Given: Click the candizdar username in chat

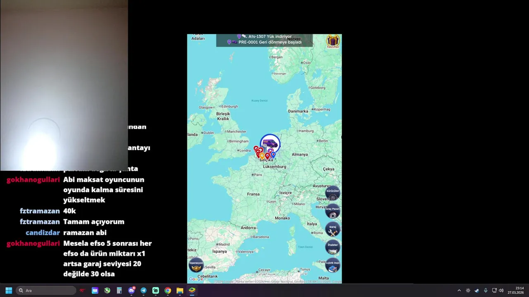Looking at the screenshot, I should (43, 233).
